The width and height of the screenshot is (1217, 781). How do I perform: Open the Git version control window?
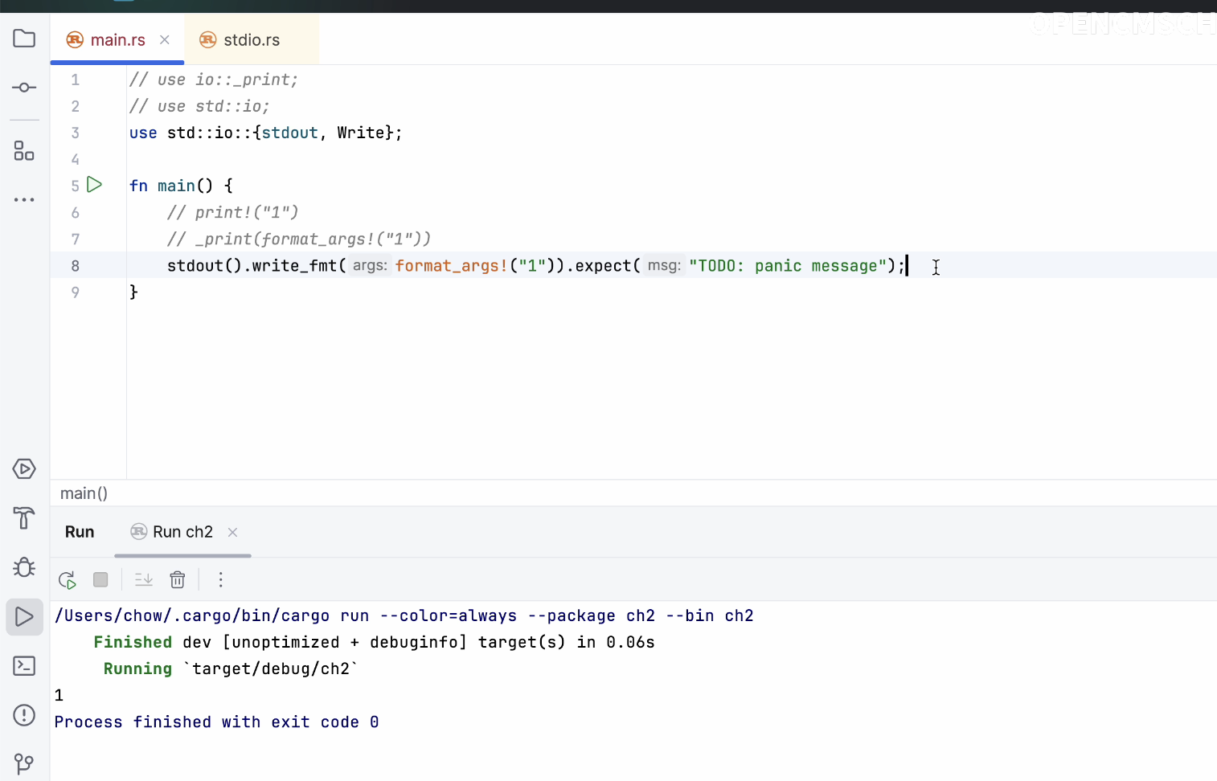(x=24, y=763)
